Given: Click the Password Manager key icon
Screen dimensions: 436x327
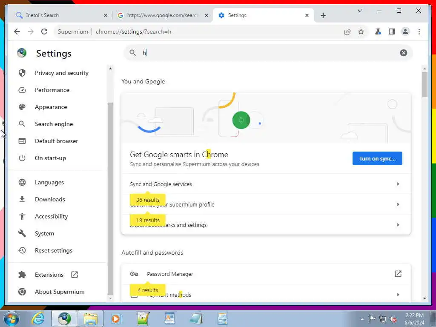Looking at the screenshot, I should (x=134, y=274).
